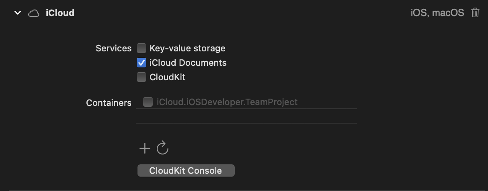Click the Containers section label
The image size is (488, 191).
[109, 103]
